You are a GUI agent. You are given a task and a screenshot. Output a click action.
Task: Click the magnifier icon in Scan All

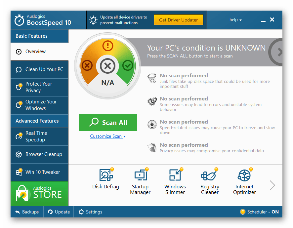94,122
